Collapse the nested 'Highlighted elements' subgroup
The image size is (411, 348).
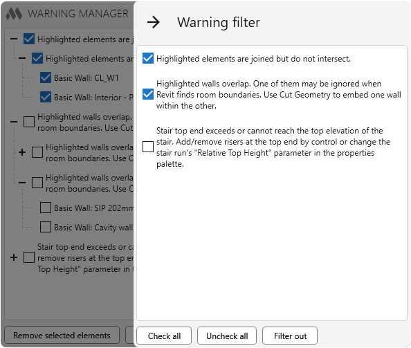click(22, 58)
